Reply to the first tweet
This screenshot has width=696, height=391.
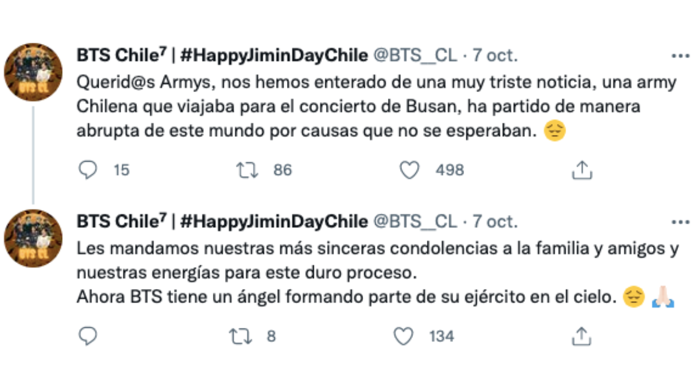point(87,170)
